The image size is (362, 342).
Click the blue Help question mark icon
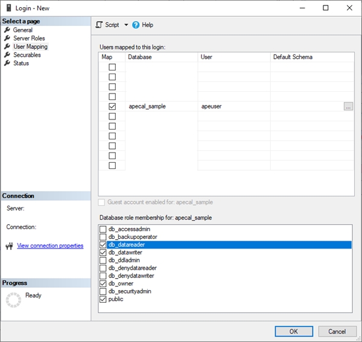tap(136, 25)
